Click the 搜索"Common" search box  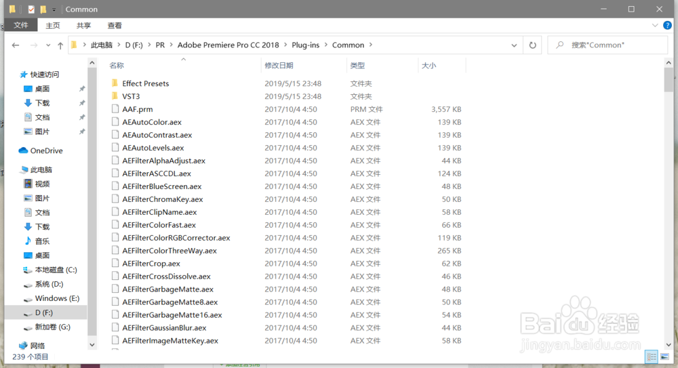(607, 45)
